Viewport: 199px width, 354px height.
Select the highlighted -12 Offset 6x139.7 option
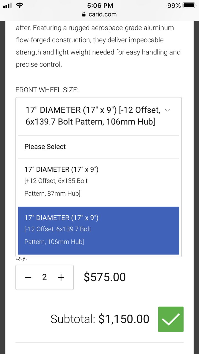pyautogui.click(x=99, y=230)
